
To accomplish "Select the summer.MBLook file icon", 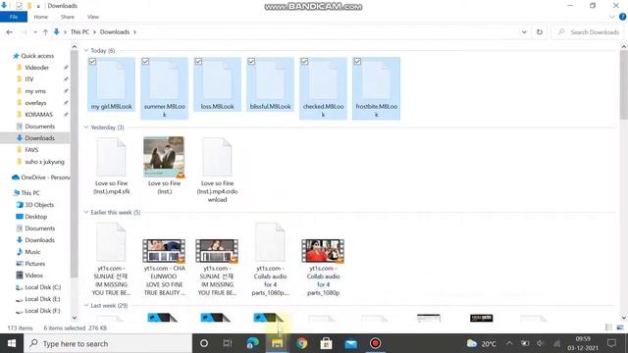I will click(x=164, y=80).
